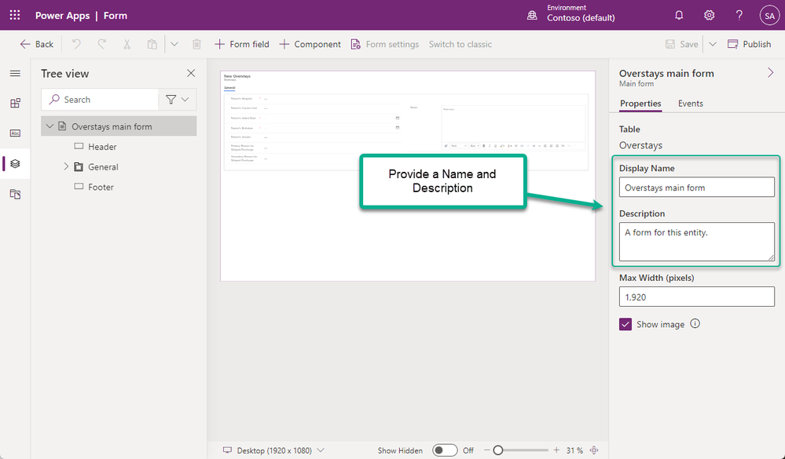
Task: Click the fit-to-width icon beside zoom percentage
Action: coord(594,450)
